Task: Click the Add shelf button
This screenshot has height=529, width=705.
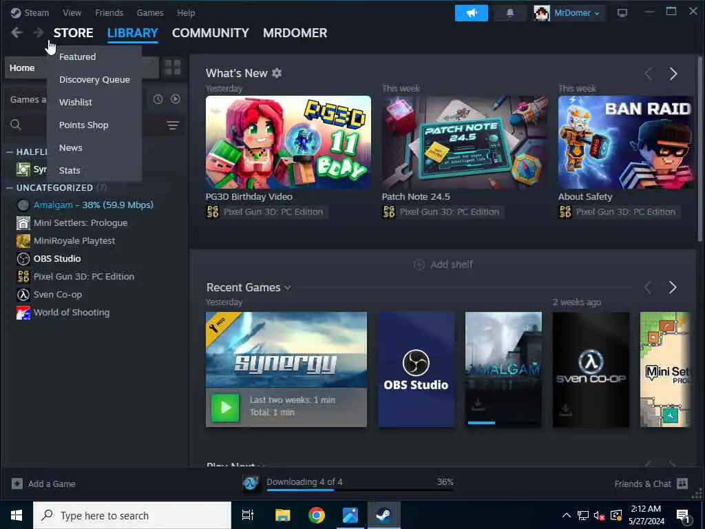Action: coord(443,264)
